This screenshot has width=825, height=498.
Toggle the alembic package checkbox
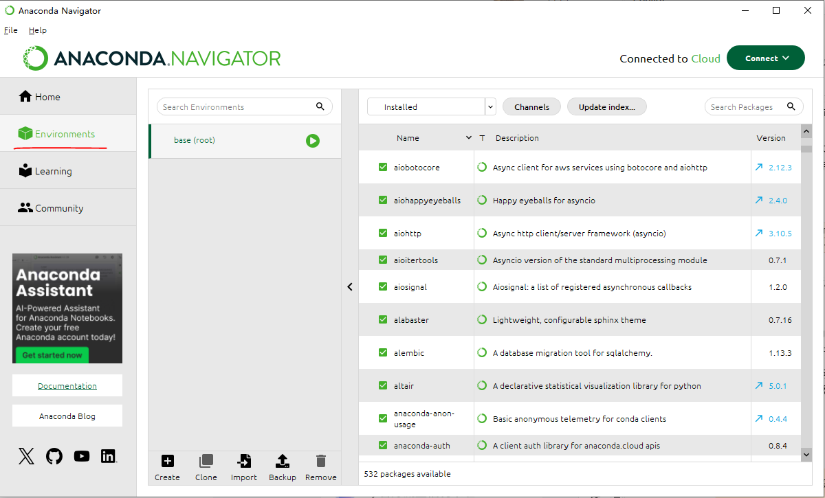coord(383,352)
